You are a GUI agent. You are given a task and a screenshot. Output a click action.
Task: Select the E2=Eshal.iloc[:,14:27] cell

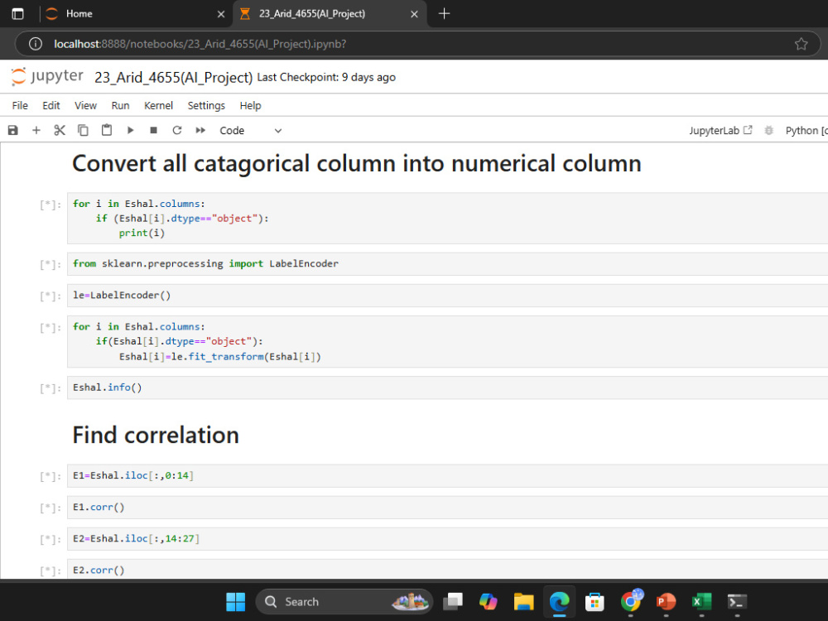pos(447,539)
